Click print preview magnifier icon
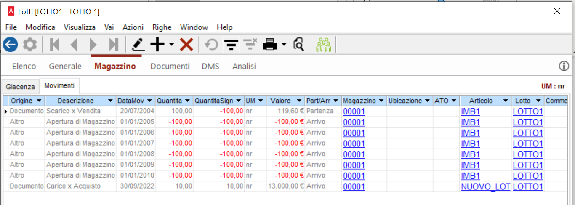575x205 pixels. [298, 44]
